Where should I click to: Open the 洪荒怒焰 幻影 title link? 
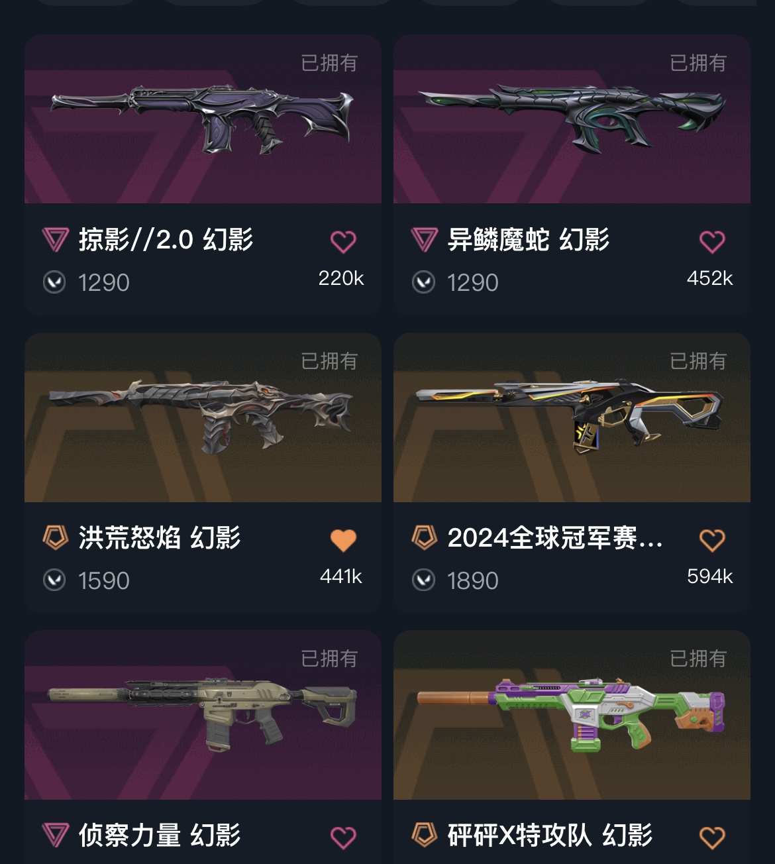[x=160, y=537]
